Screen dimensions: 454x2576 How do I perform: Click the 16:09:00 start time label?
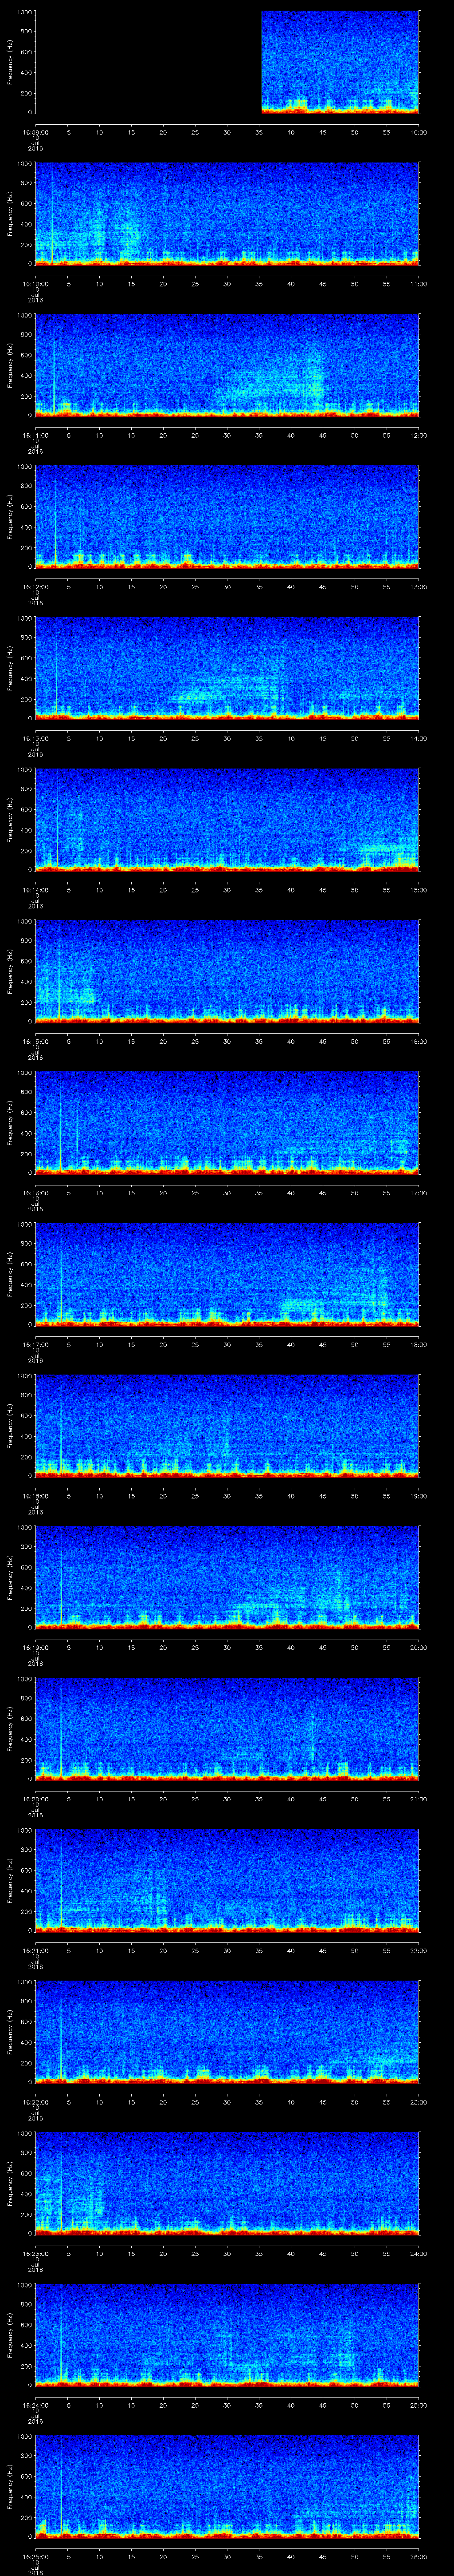35,132
